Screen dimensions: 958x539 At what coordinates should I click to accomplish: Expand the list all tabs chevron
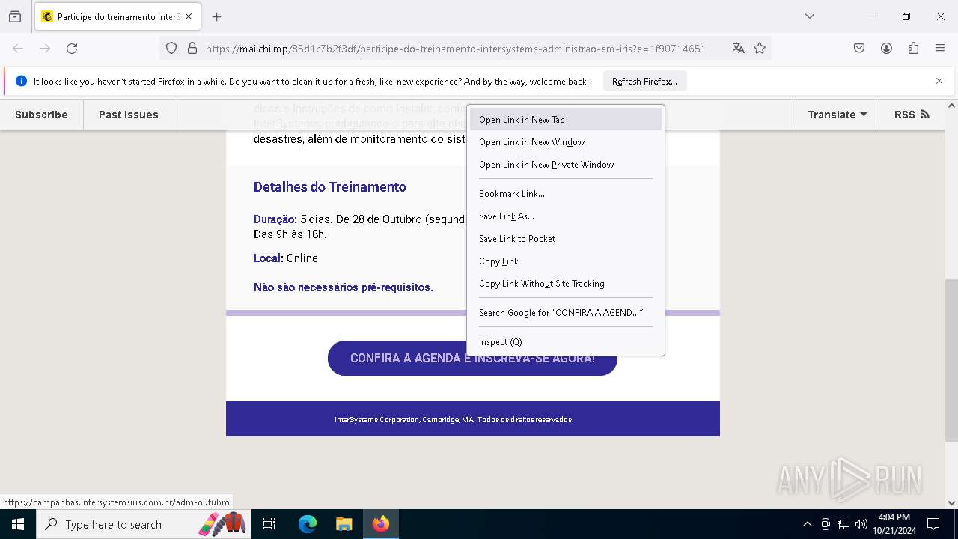pos(809,16)
